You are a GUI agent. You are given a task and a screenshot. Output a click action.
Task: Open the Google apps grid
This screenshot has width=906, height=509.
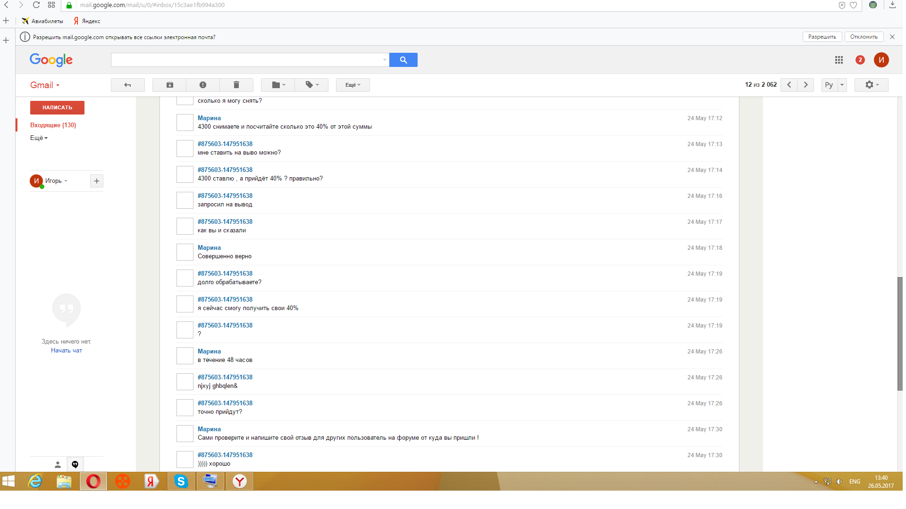[839, 60]
